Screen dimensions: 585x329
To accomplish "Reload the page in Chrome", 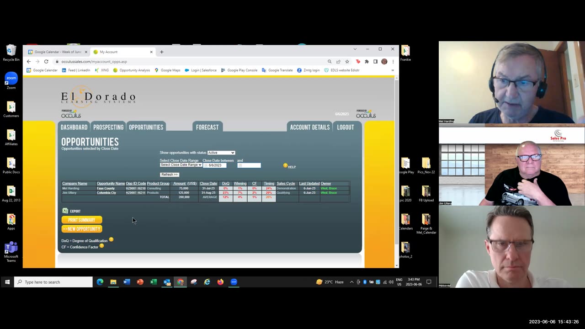I will pos(46,61).
